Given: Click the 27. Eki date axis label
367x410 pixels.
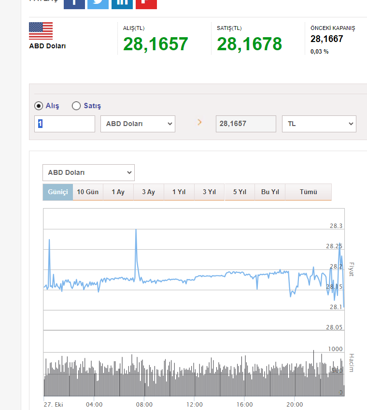Looking at the screenshot, I should (x=53, y=405).
